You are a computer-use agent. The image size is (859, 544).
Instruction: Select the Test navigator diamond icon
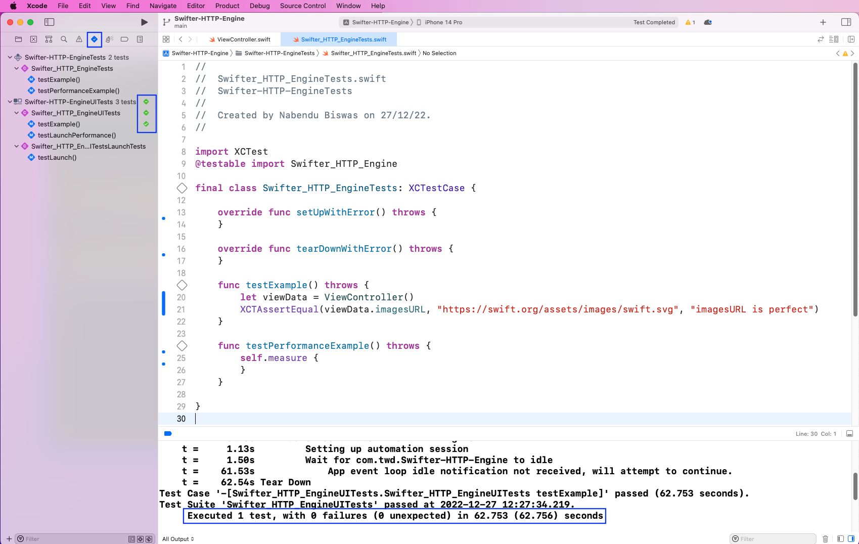pos(94,39)
